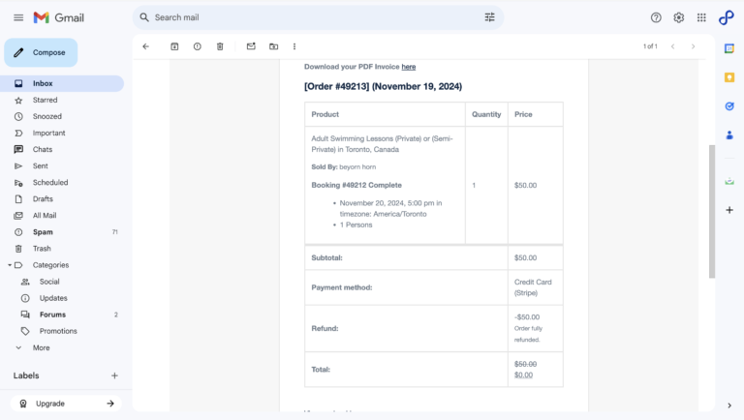Open the Important folder
Screen dimensions: 744x420
point(62,134)
